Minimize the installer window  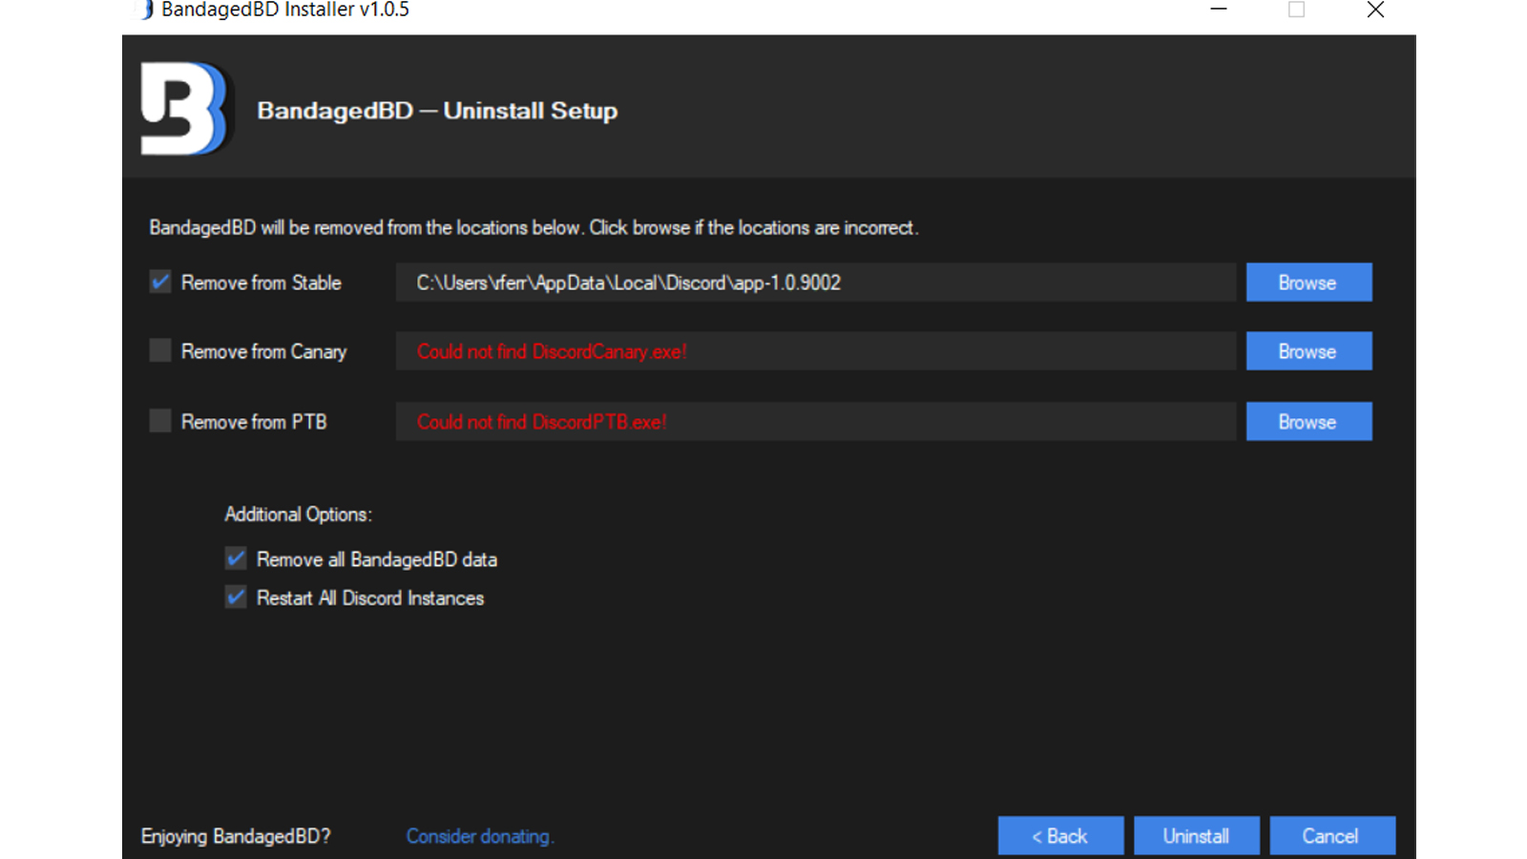pyautogui.click(x=1219, y=10)
